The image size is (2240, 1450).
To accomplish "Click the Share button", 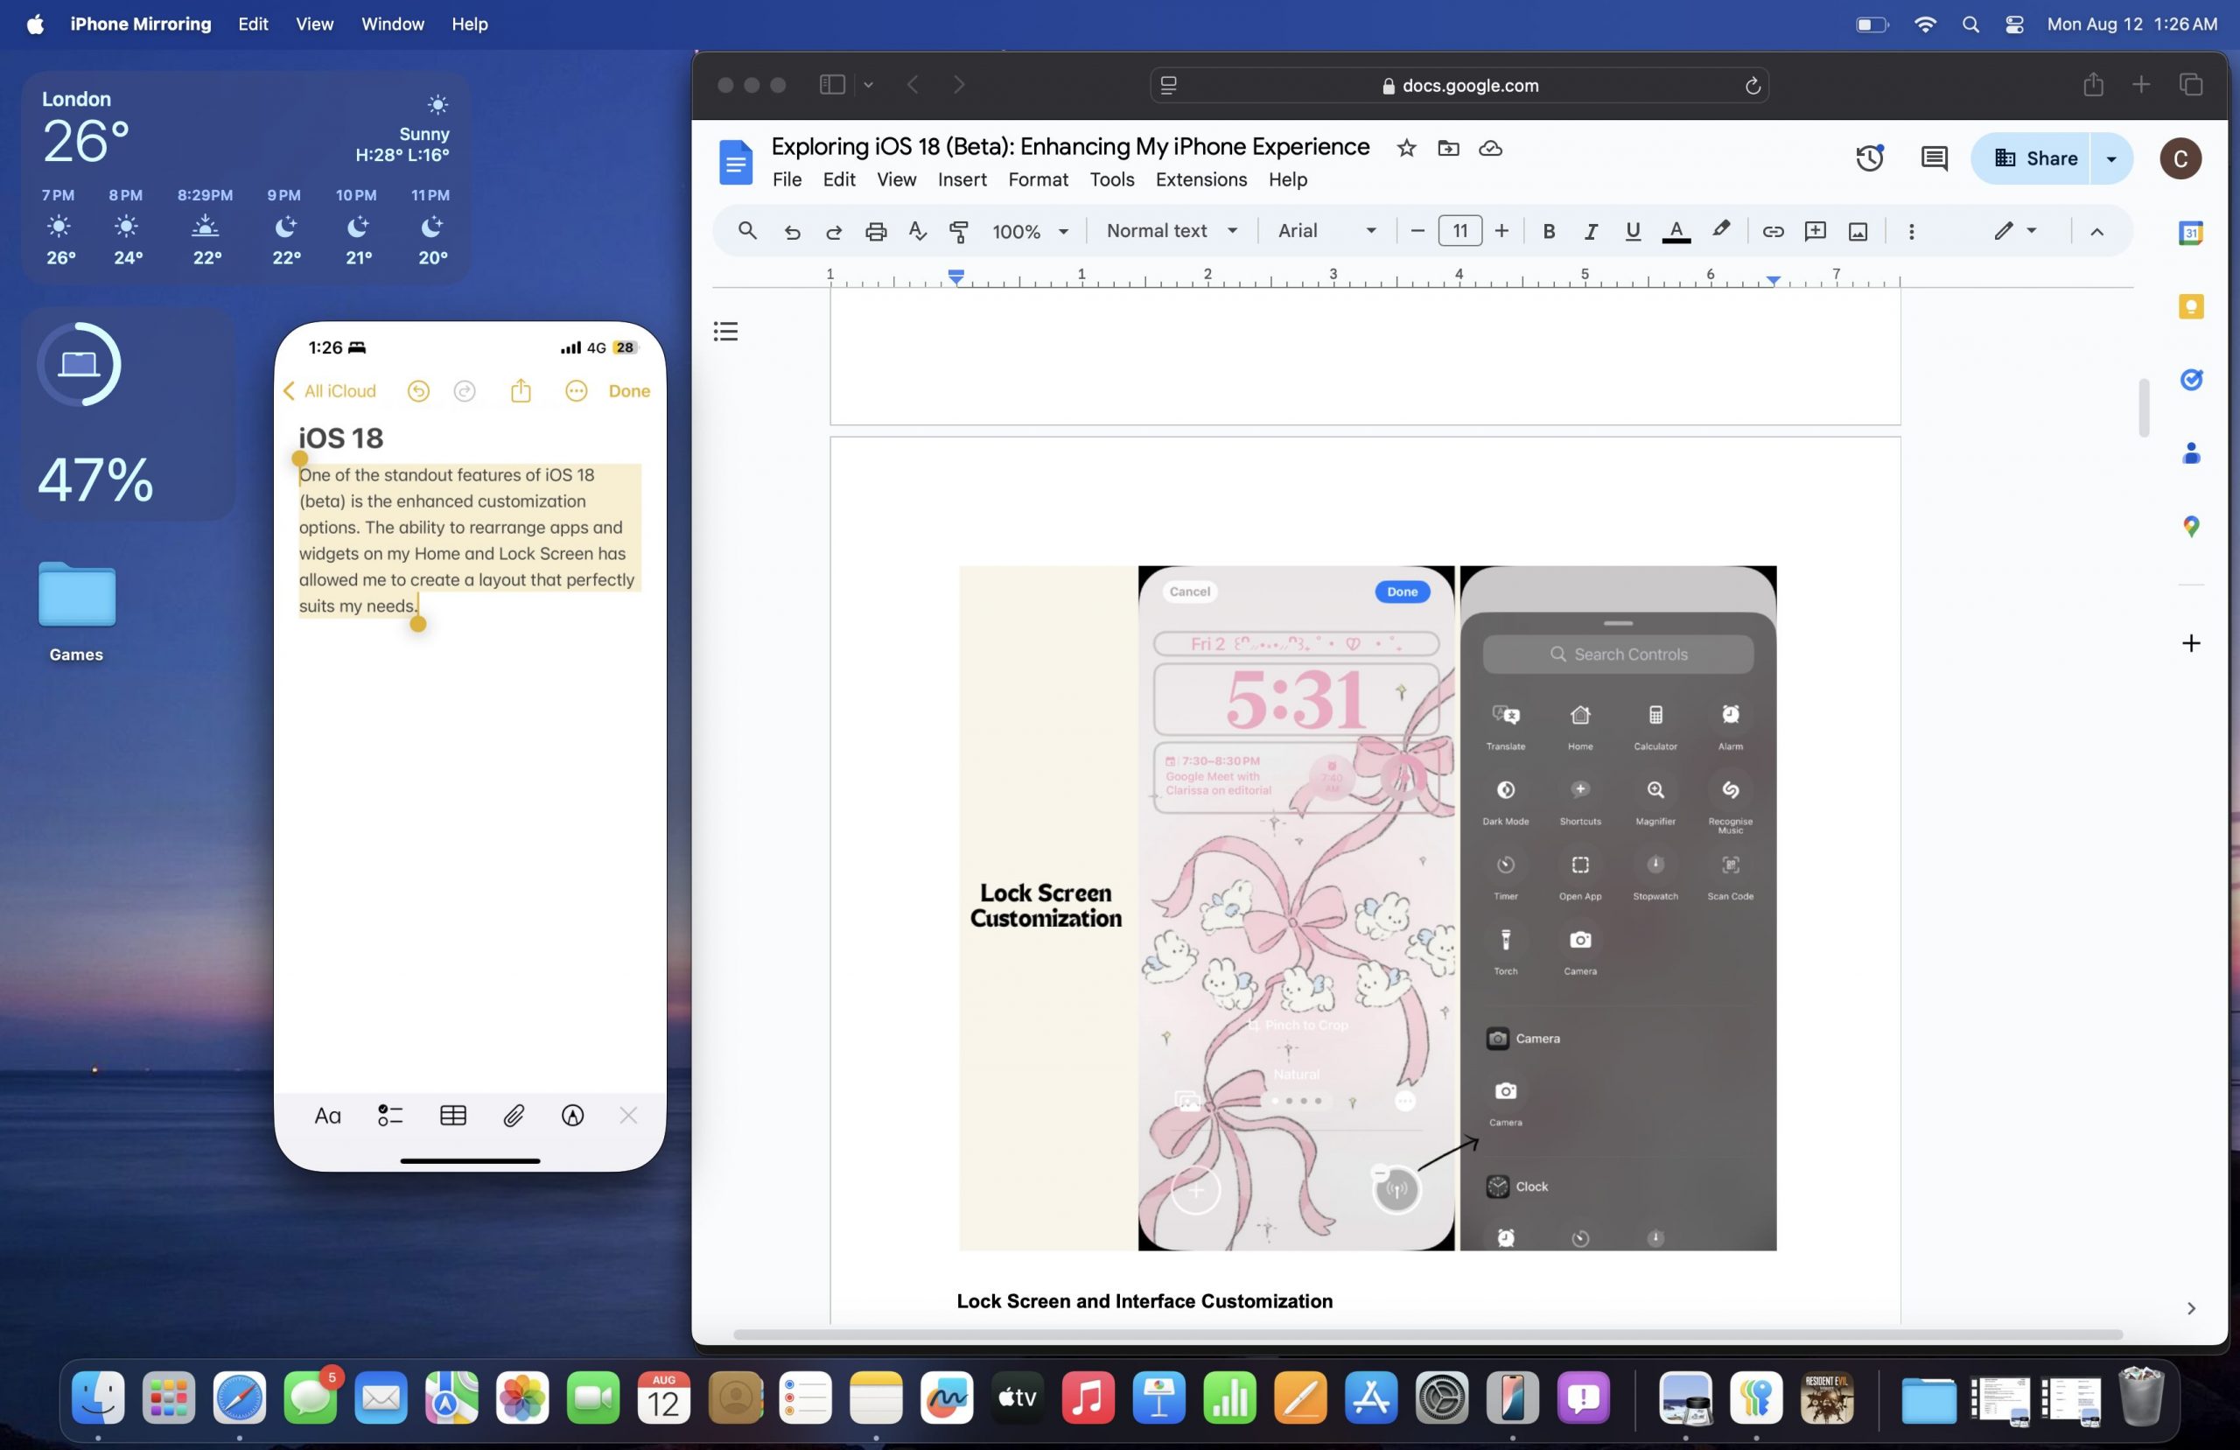I will point(2031,158).
